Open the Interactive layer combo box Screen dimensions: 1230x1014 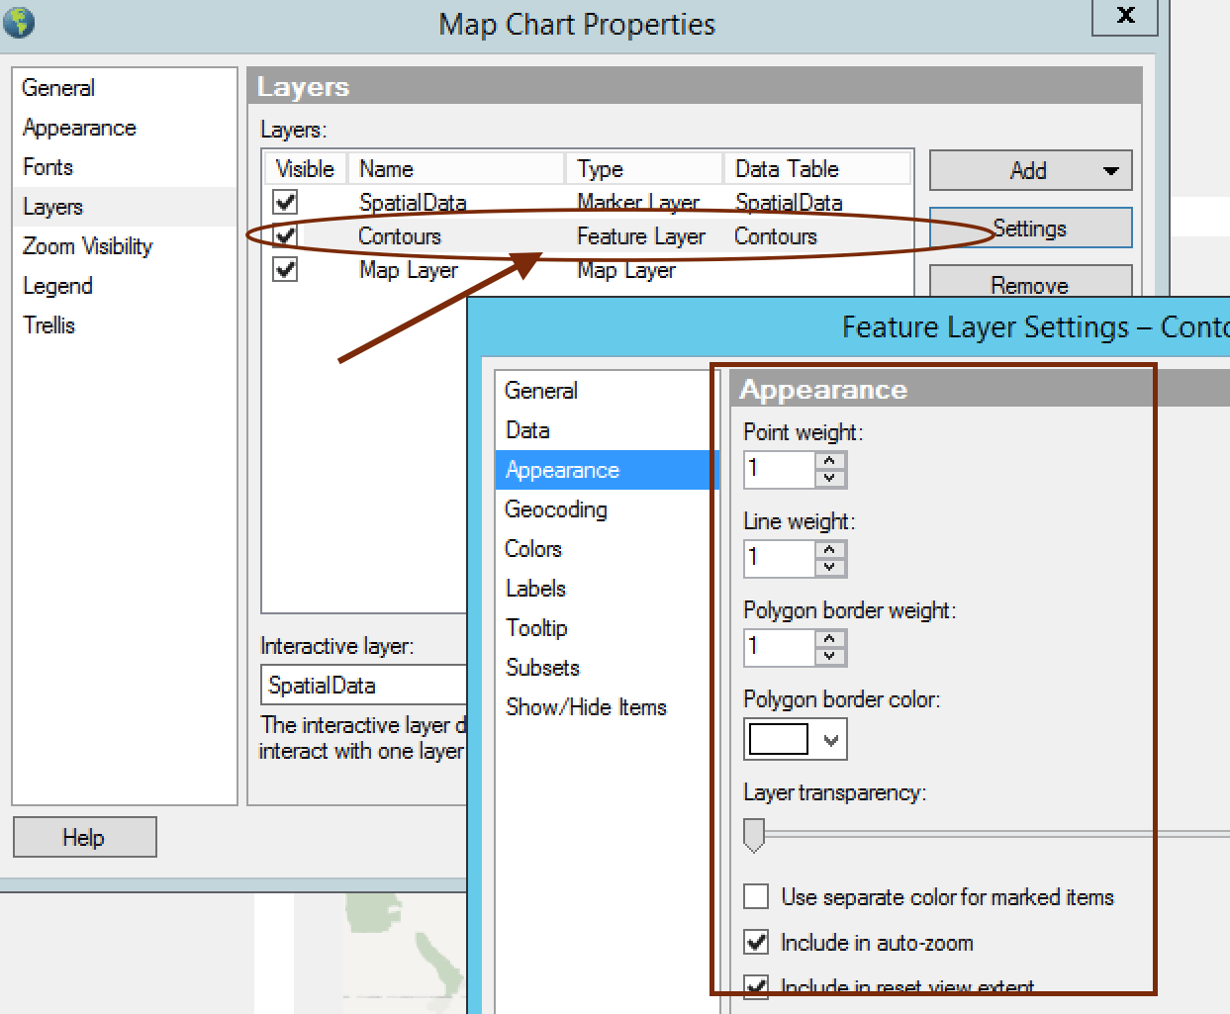tap(363, 685)
